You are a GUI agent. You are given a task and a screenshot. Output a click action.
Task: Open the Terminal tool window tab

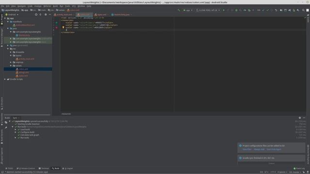[x=44, y=168]
